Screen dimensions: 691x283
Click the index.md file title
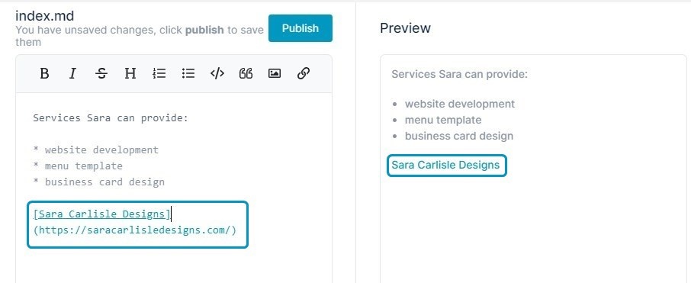pos(44,16)
